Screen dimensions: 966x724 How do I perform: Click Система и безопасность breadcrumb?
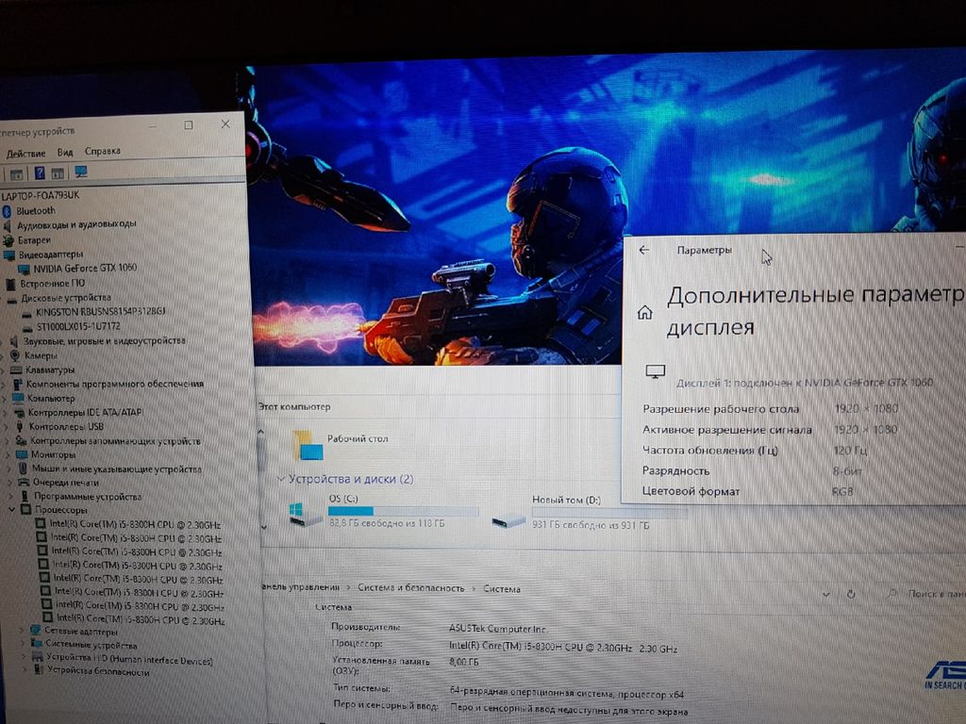411,588
